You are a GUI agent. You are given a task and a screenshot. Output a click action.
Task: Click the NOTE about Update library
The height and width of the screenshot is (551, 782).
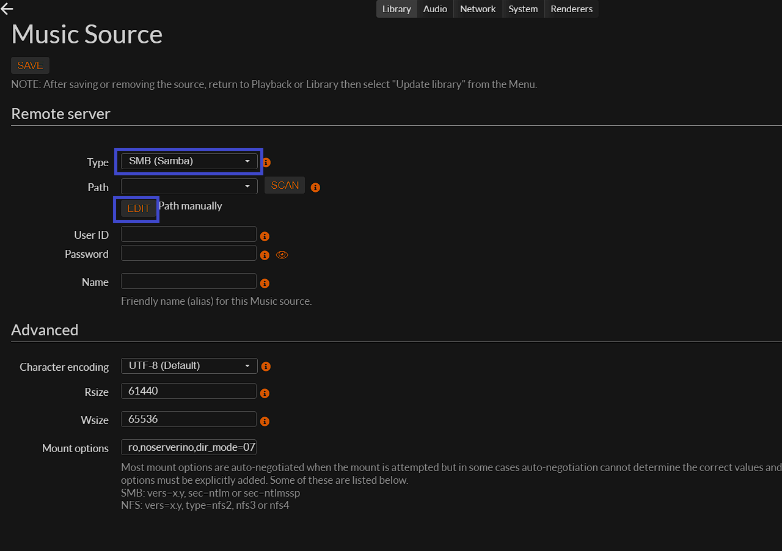[274, 84]
